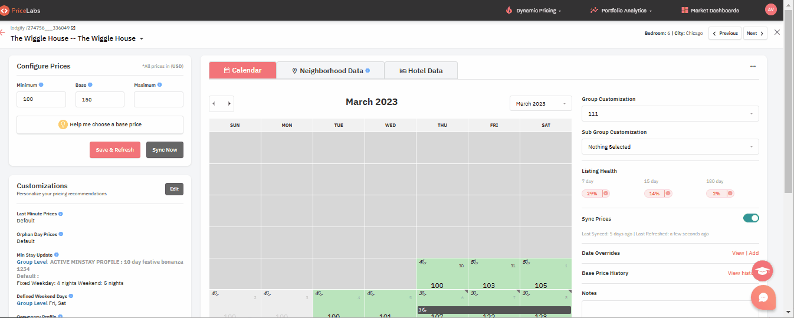This screenshot has width=794, height=318.
Task: Go to next calendar month arrow
Action: coord(229,103)
